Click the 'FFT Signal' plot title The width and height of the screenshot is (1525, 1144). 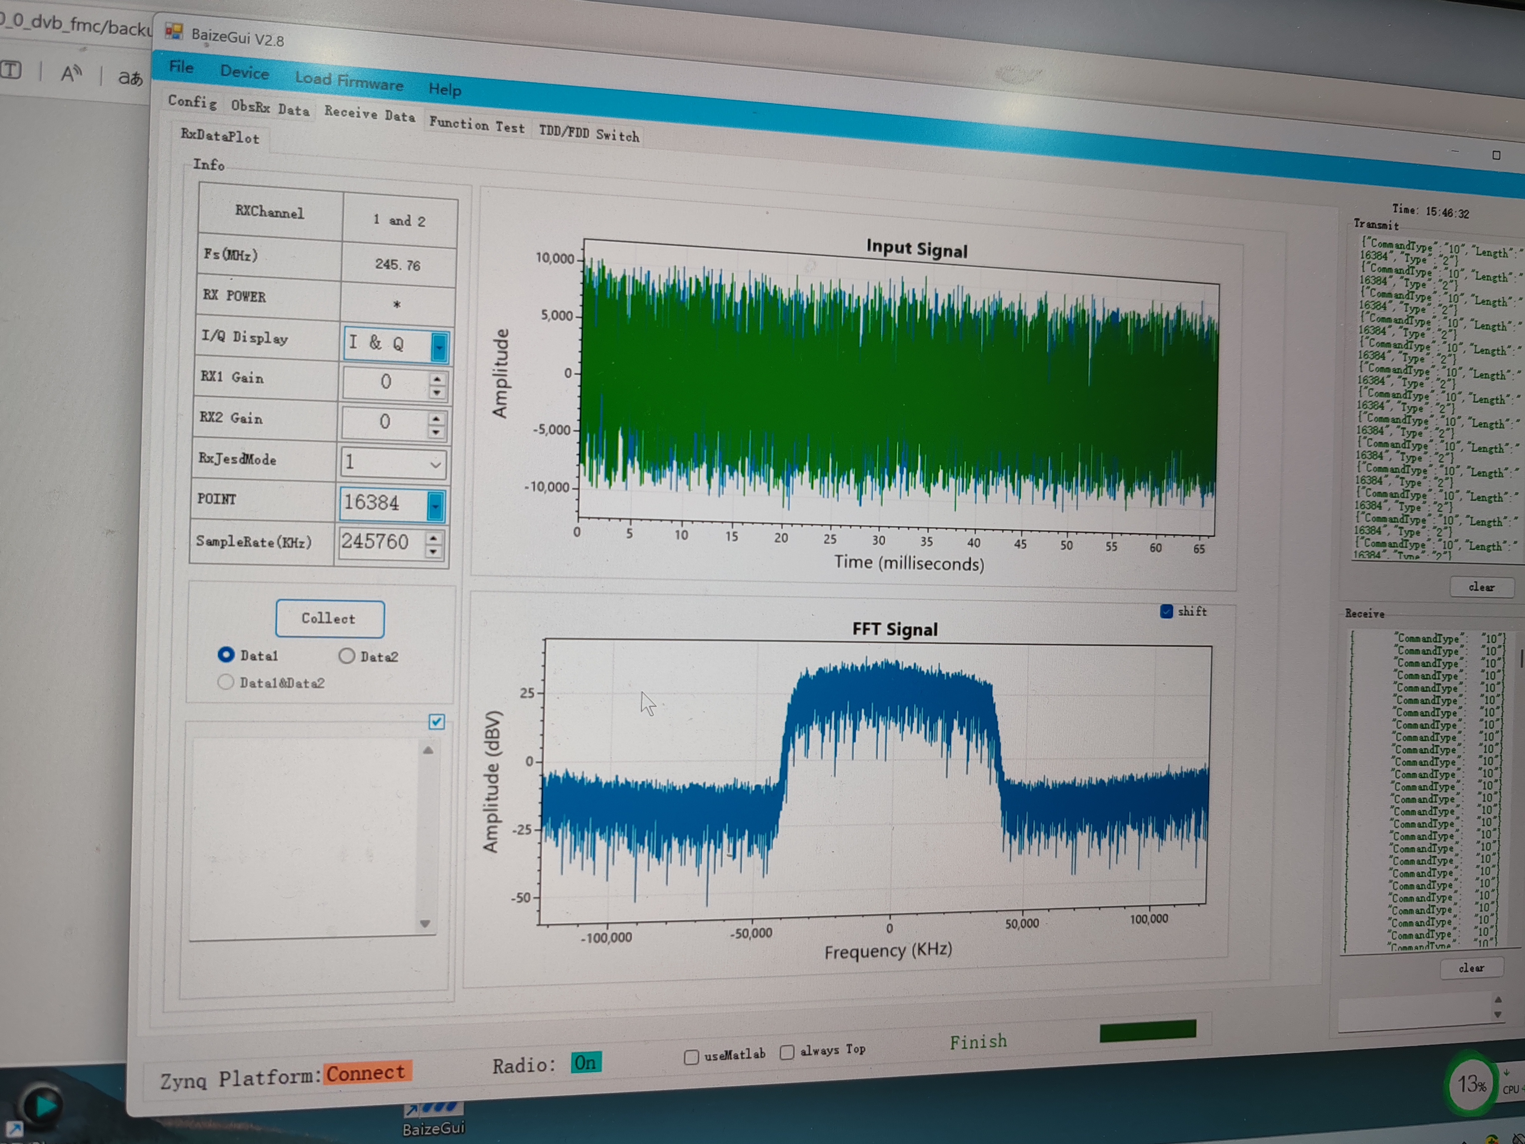click(x=895, y=629)
